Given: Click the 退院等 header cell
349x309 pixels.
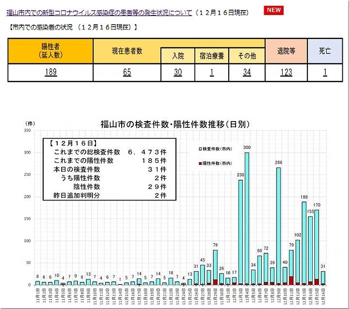Looking at the screenshot, I should [x=286, y=50].
